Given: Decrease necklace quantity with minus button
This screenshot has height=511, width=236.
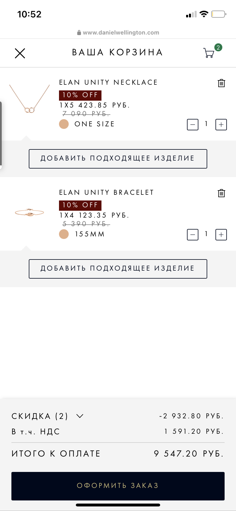Looking at the screenshot, I should [x=193, y=125].
